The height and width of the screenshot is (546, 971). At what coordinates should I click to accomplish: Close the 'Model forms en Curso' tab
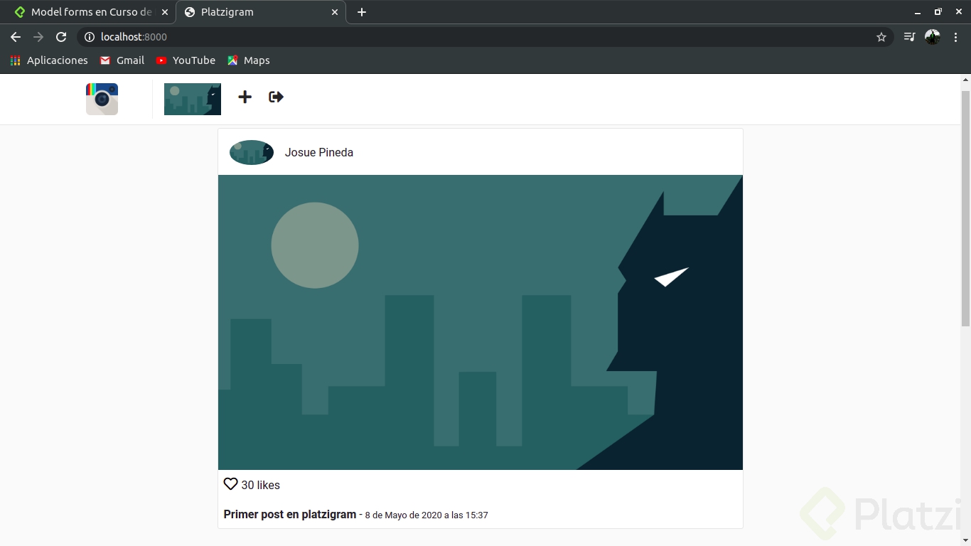coord(165,12)
